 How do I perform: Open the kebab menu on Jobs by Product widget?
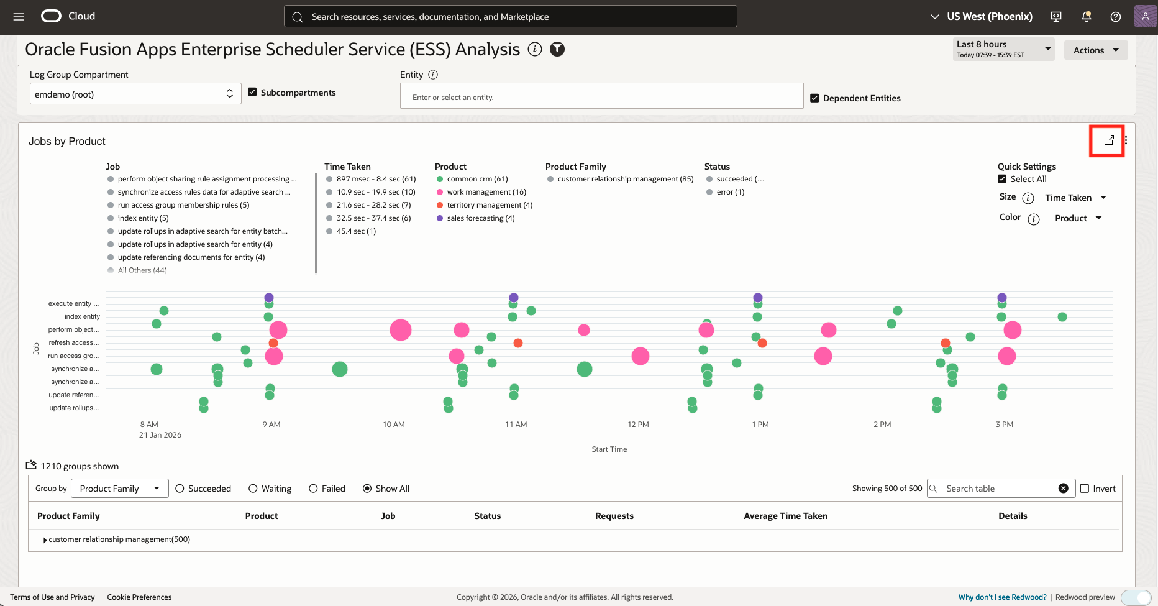tap(1126, 140)
